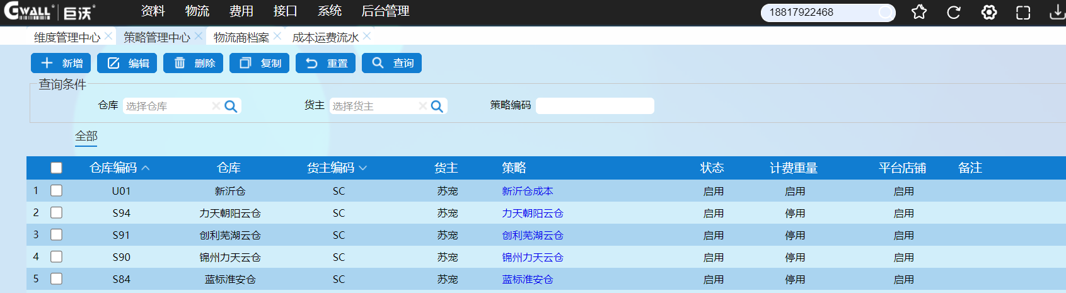The image size is (1066, 293).
Task: Click the download icon in header
Action: click(x=1057, y=12)
